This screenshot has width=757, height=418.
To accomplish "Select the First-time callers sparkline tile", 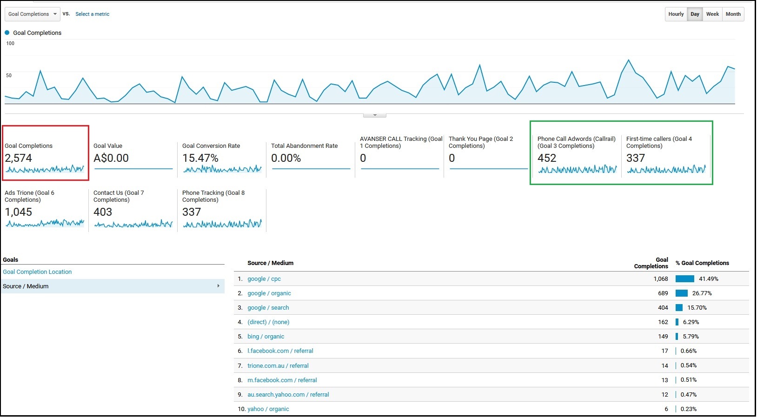I will tap(666, 169).
